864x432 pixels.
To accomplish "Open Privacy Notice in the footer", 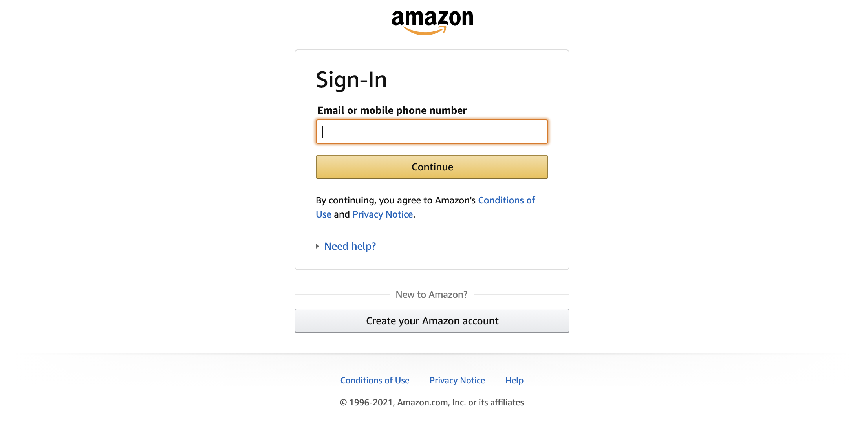I will [x=457, y=380].
